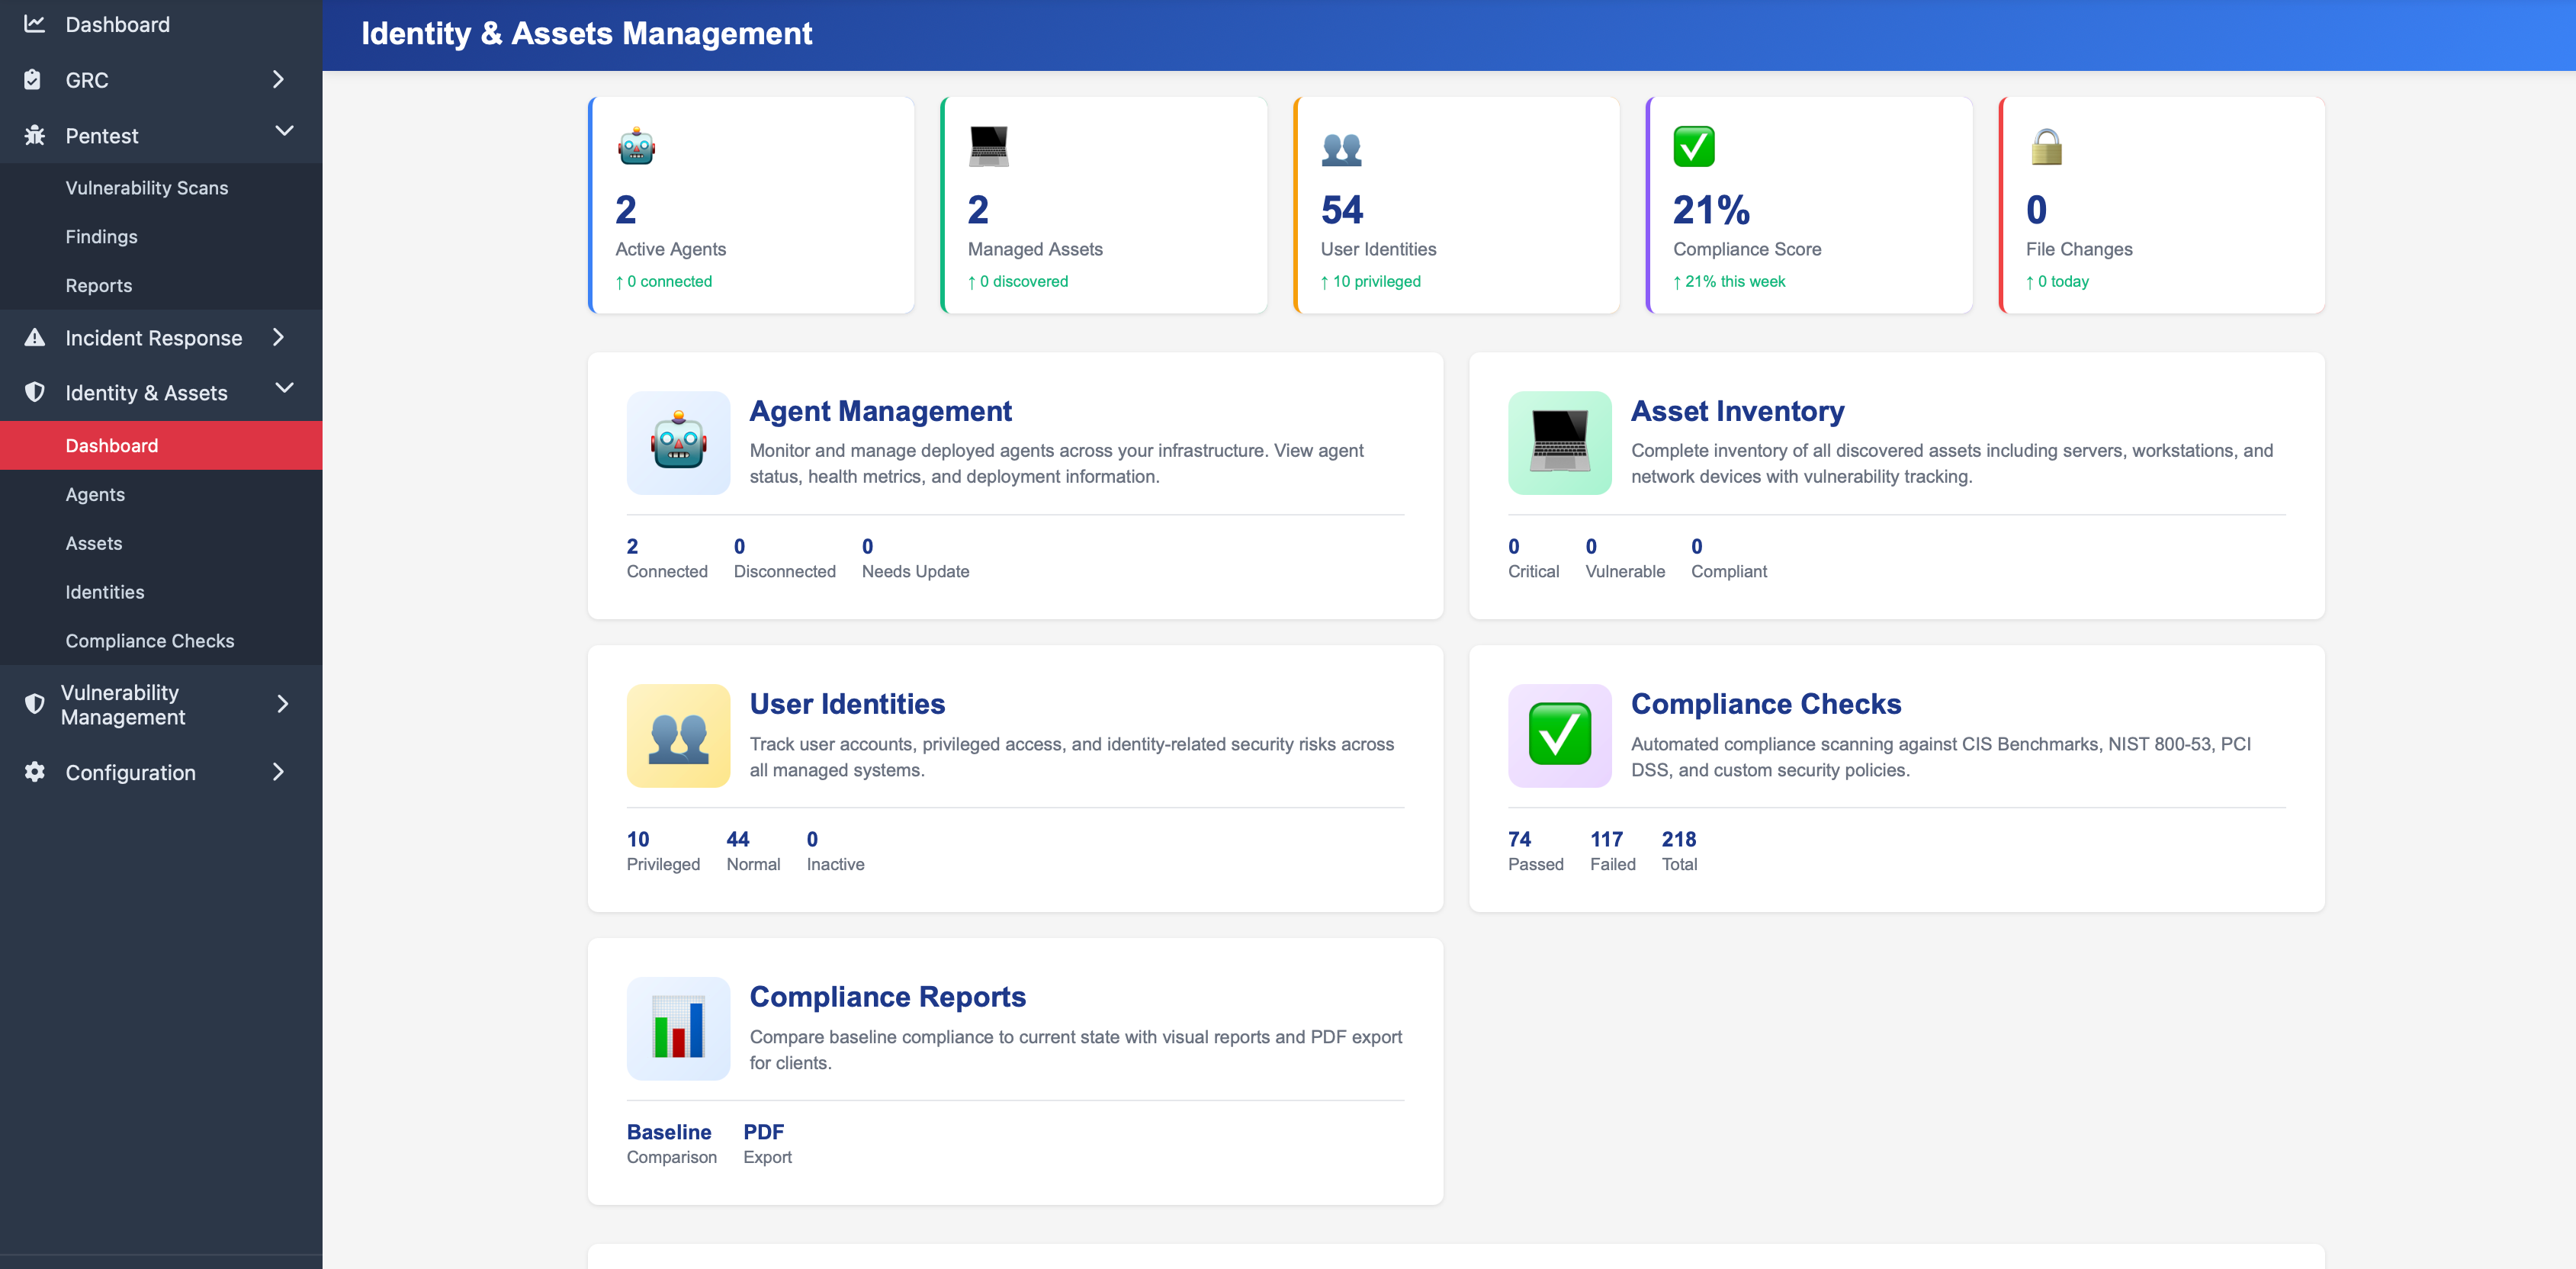Select the GRC clipboard icon

pos(34,79)
